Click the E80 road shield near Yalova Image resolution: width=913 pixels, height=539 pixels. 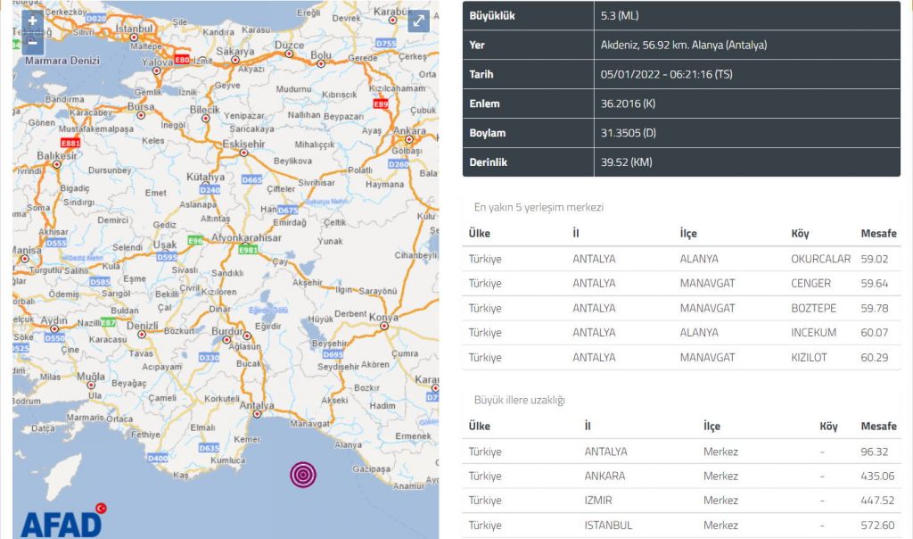tap(182, 60)
